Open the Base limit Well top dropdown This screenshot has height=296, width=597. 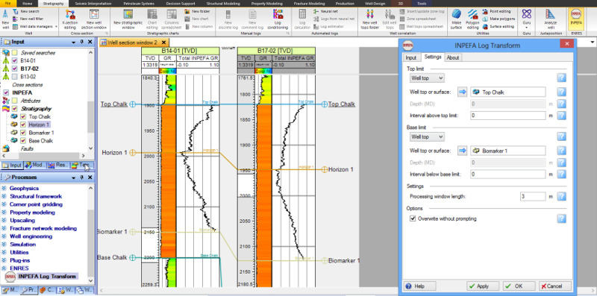(427, 136)
